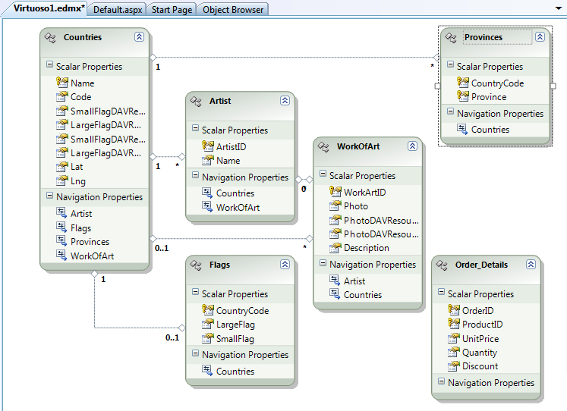Click the key icon next to OrderID

[453, 310]
